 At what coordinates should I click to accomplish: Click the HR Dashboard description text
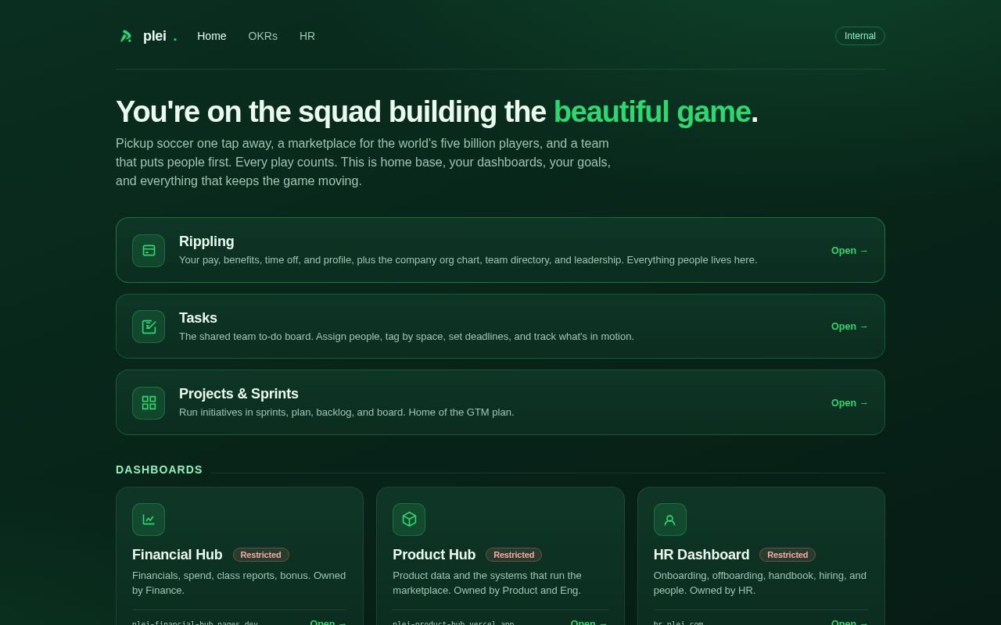point(760,583)
